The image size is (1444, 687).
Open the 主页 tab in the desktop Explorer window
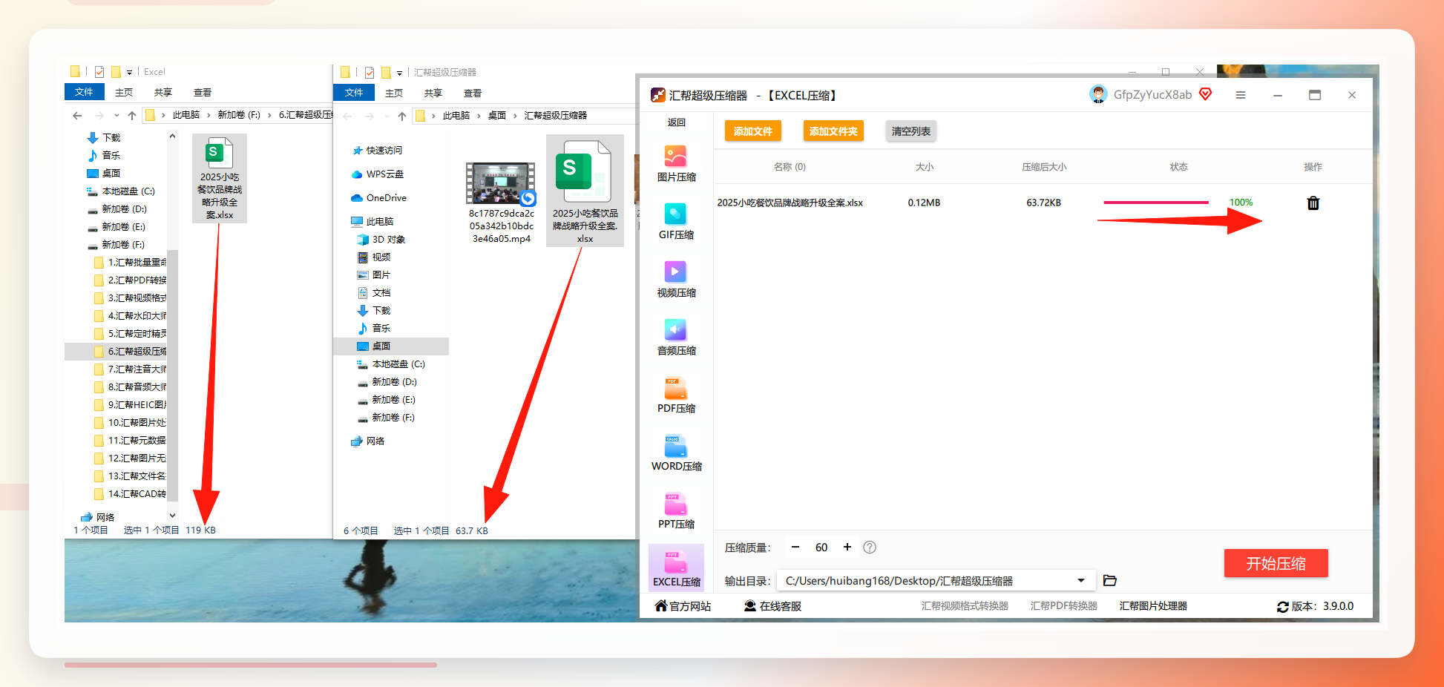pos(394,93)
